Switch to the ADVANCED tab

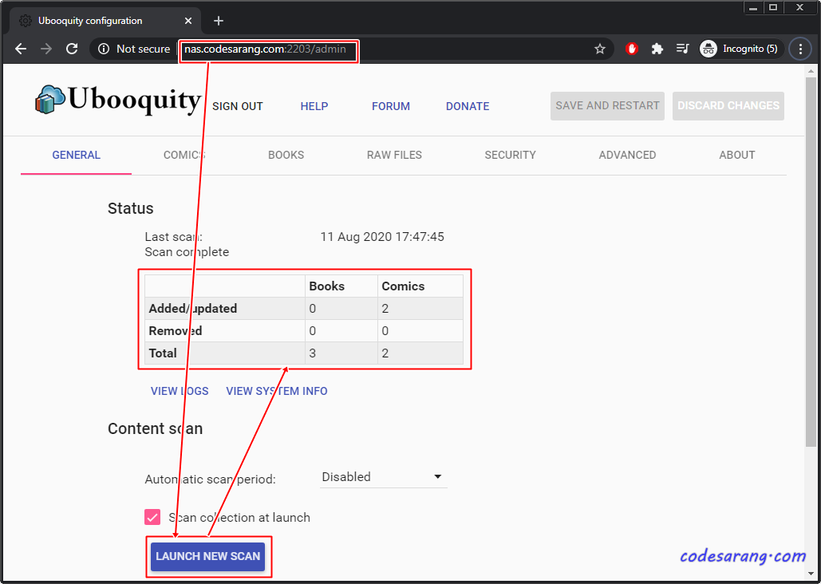[627, 155]
